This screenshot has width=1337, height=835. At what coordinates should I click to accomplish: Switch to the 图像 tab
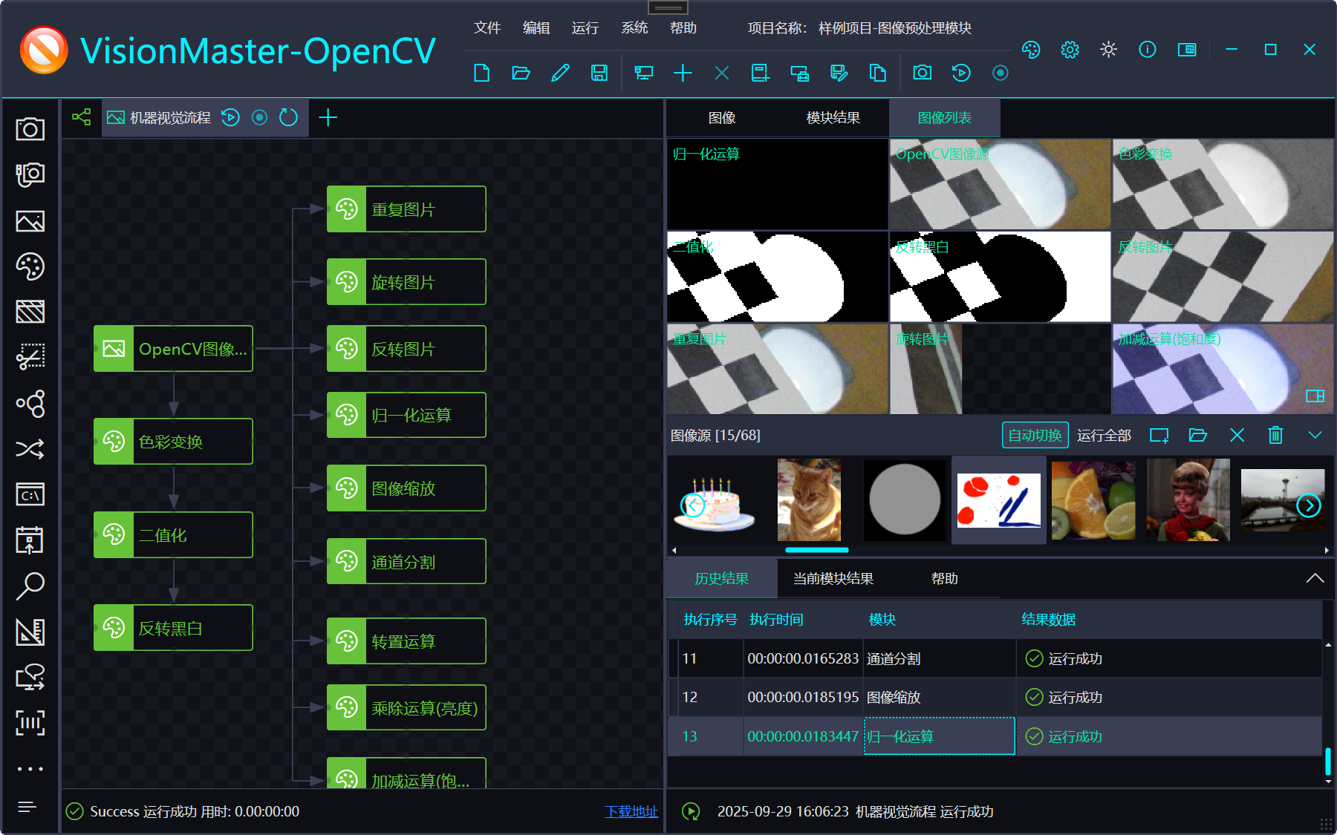pos(722,117)
